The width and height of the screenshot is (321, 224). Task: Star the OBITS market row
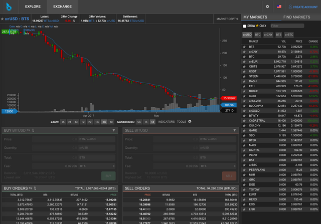click(244, 67)
